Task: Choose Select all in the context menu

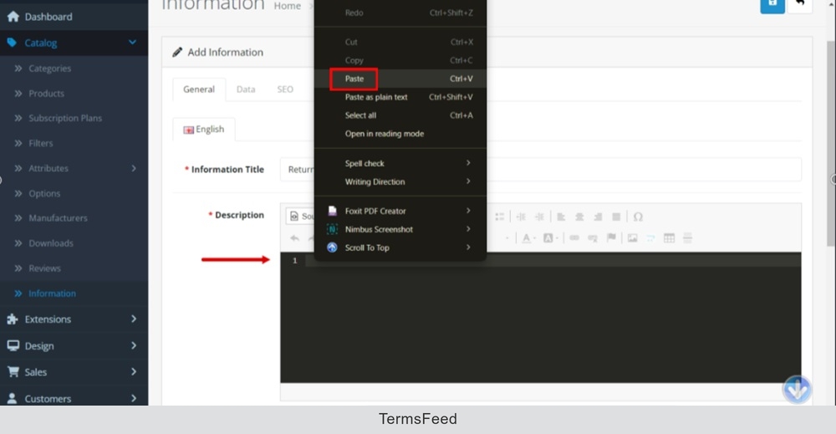Action: click(400, 115)
